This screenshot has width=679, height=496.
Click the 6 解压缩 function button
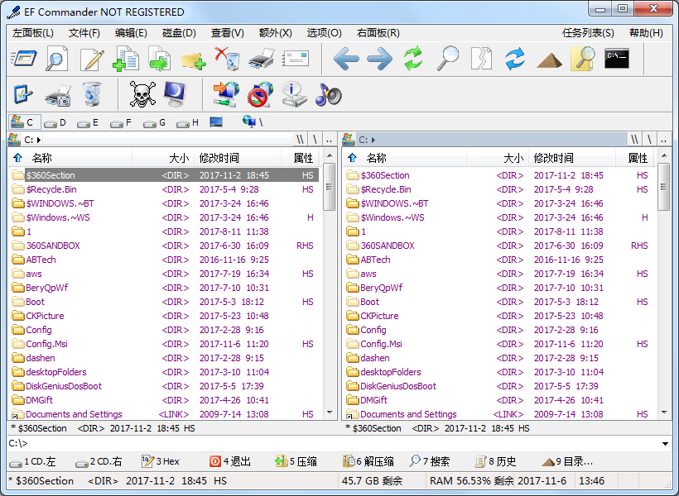click(x=368, y=461)
